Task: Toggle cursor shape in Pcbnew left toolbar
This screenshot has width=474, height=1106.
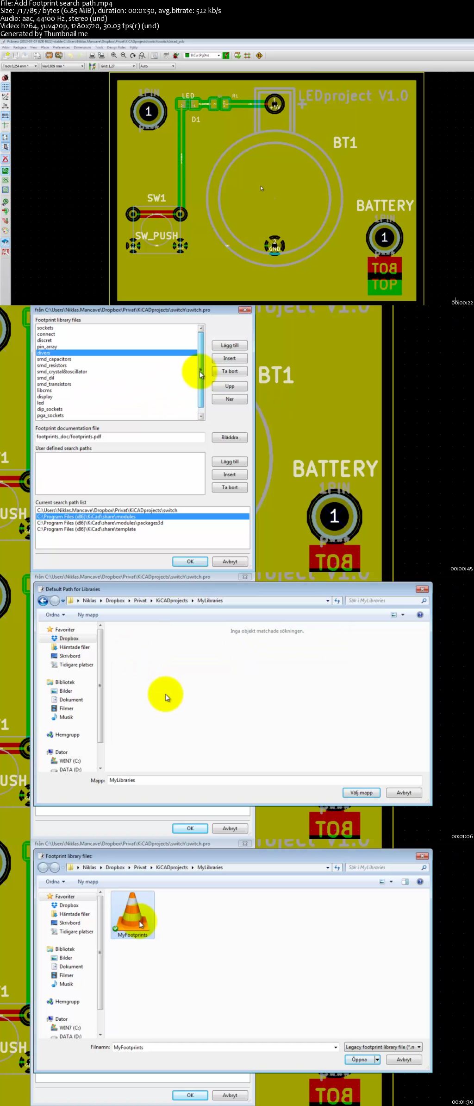Action: (x=5, y=125)
